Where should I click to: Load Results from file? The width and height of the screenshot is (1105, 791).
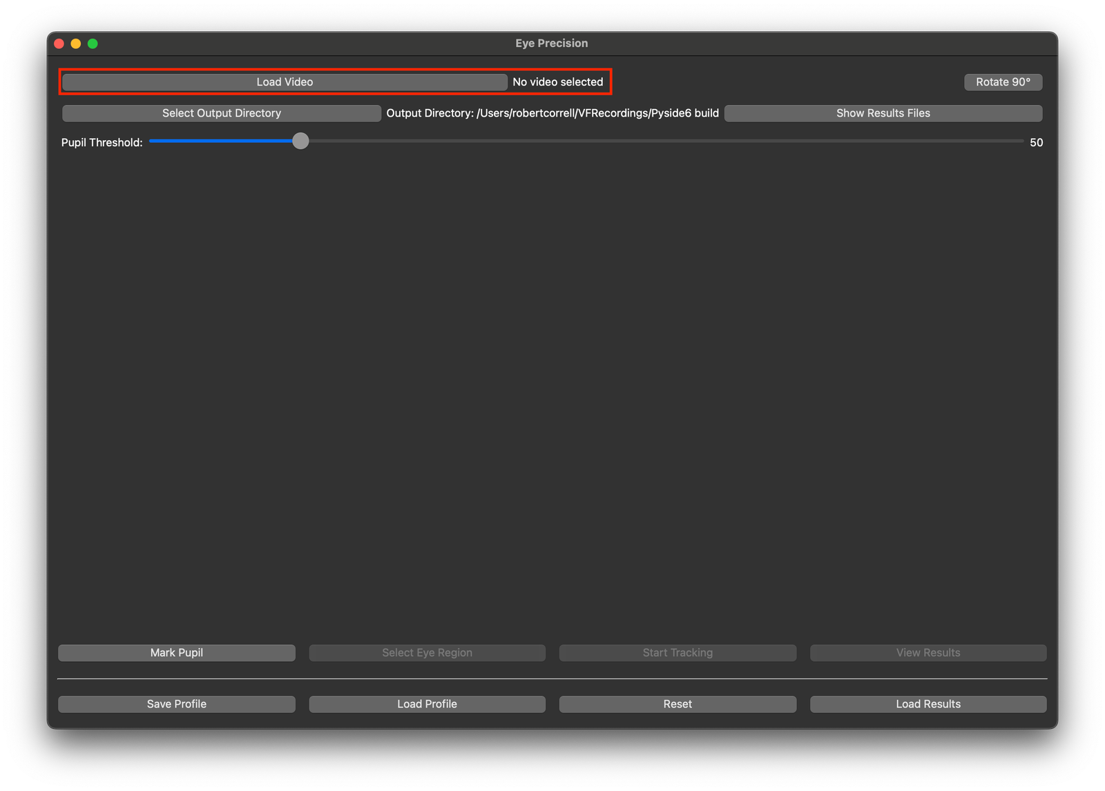[x=928, y=704]
